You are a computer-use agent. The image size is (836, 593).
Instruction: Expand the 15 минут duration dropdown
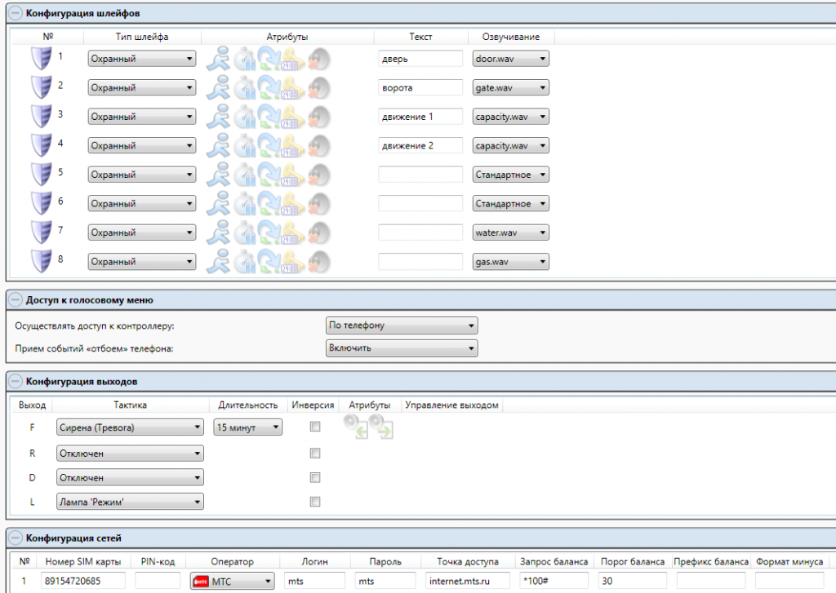(x=247, y=427)
